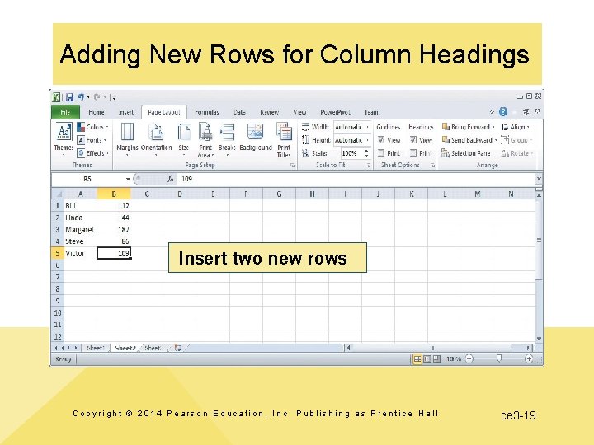The height and width of the screenshot is (445, 594).
Task: Toggle Headings Print checkbox
Action: tap(413, 153)
